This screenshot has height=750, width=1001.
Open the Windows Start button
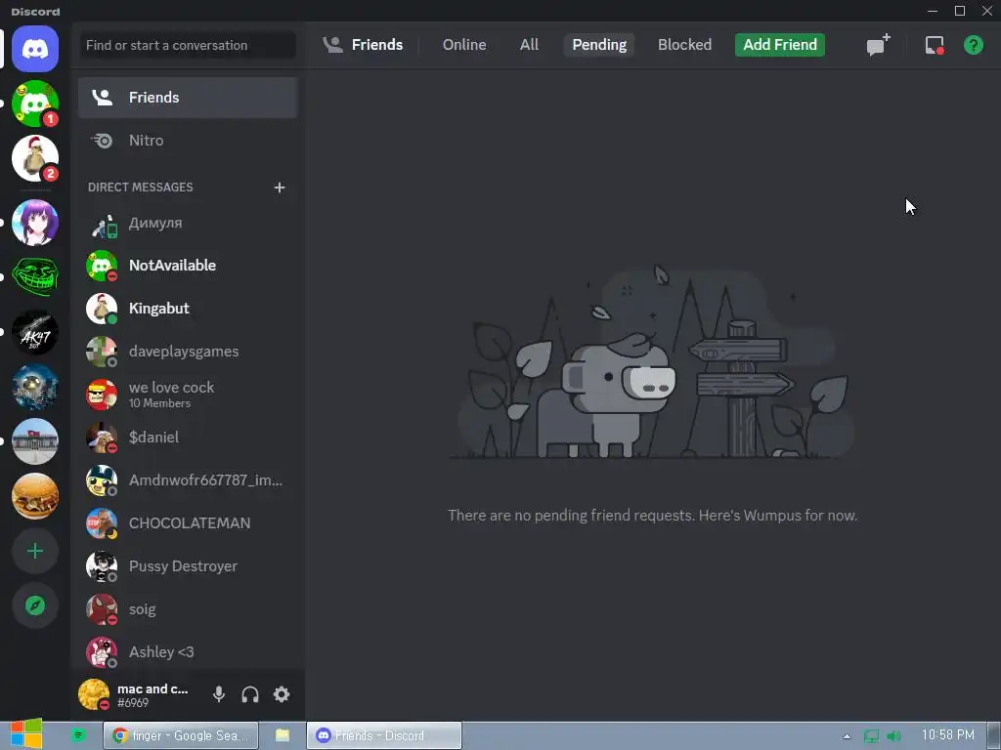click(26, 734)
